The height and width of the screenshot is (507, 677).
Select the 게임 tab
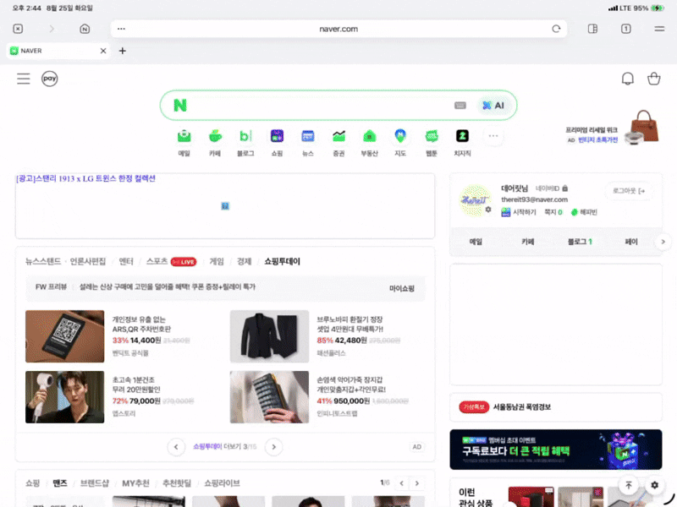217,262
